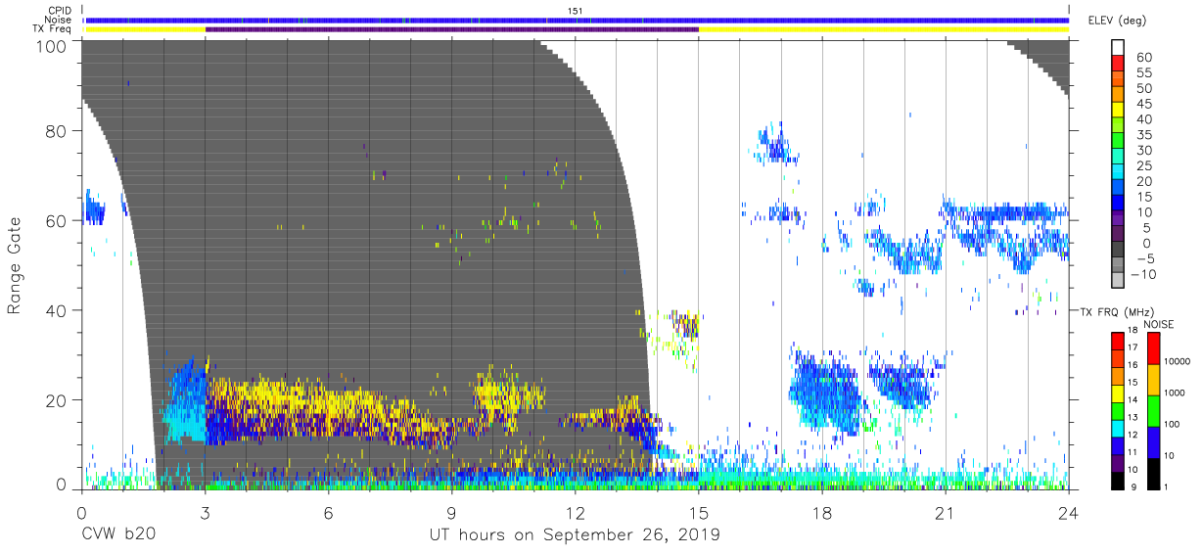Image resolution: width=1202 pixels, height=555 pixels.
Task: Click the Range Gate axis title
Action: 15,266
